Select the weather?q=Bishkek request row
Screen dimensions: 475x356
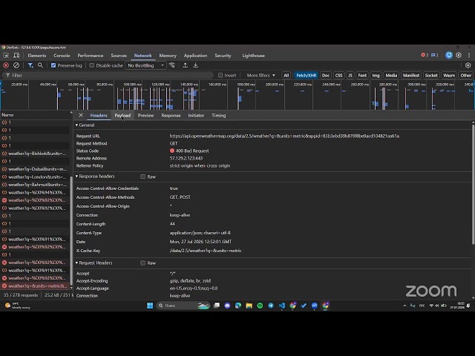point(35,154)
